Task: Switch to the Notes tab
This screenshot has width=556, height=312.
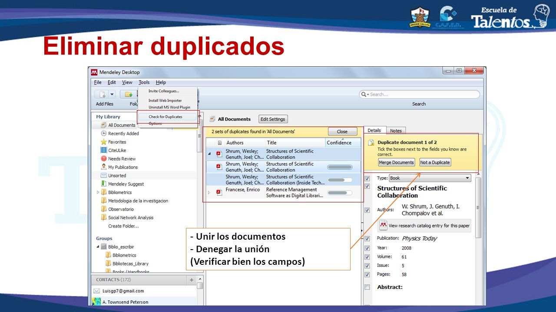Action: click(396, 130)
